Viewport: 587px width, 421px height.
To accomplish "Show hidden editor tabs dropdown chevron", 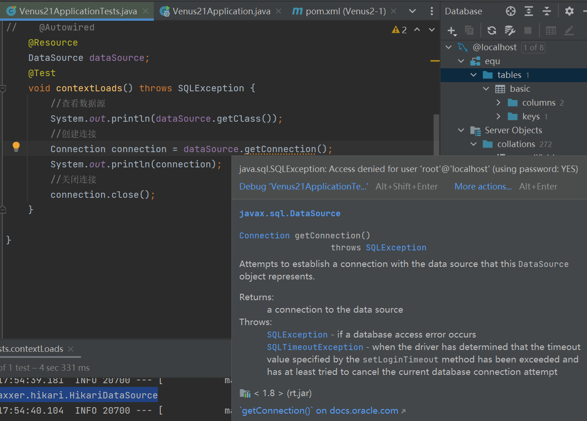I will (x=412, y=11).
